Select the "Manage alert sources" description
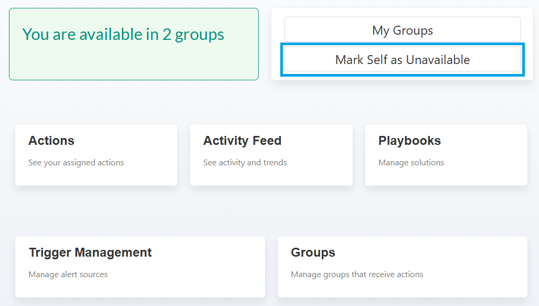 pyautogui.click(x=68, y=275)
